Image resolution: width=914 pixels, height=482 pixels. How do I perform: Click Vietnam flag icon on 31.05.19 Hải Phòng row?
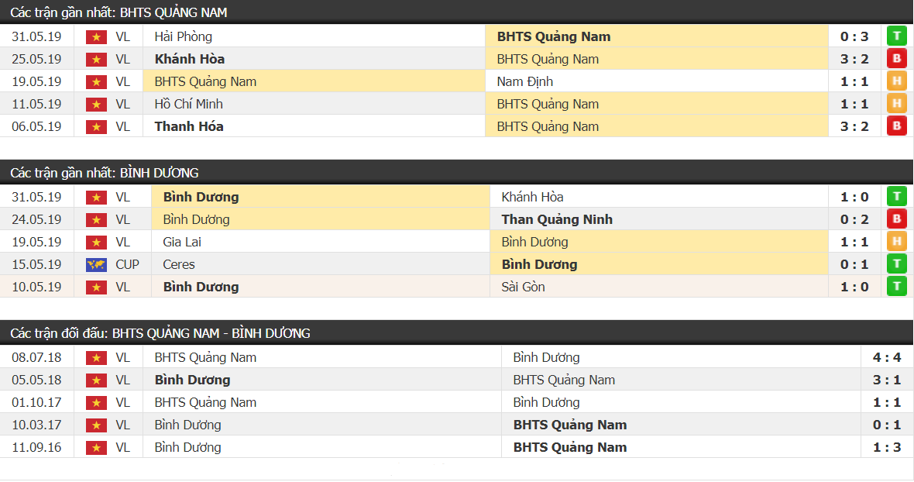(96, 36)
